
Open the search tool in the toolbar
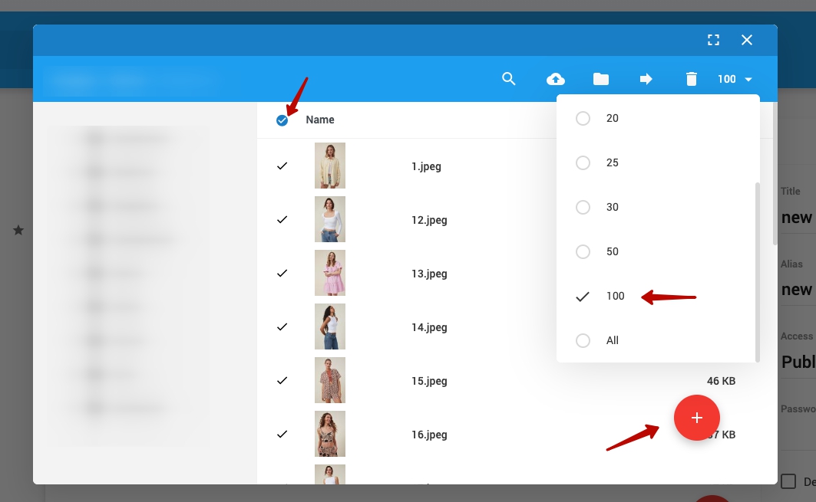(x=508, y=79)
